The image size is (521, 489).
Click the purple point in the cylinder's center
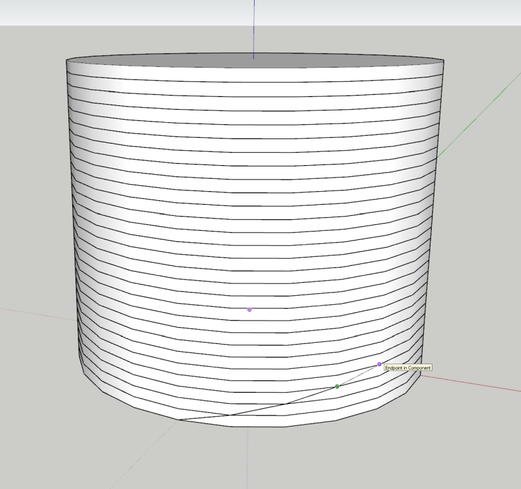coord(249,310)
